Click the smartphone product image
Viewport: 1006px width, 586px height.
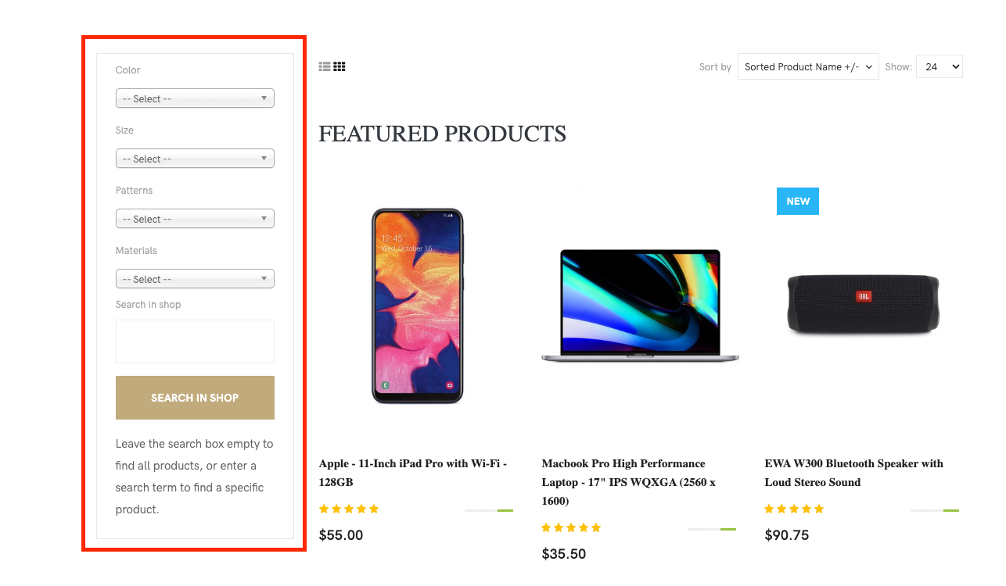417,306
